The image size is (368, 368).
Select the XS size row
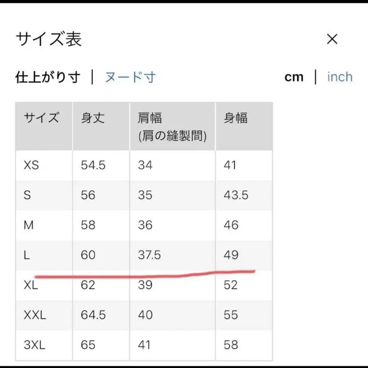[x=31, y=165]
